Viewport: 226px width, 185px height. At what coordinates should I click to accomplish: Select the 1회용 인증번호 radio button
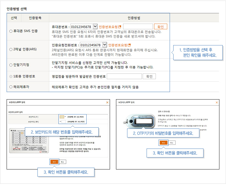pyautogui.click(x=11, y=77)
